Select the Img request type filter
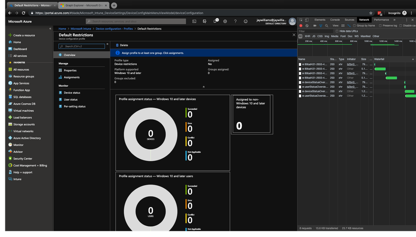Screen dimensions: 416x237 point(326,36)
